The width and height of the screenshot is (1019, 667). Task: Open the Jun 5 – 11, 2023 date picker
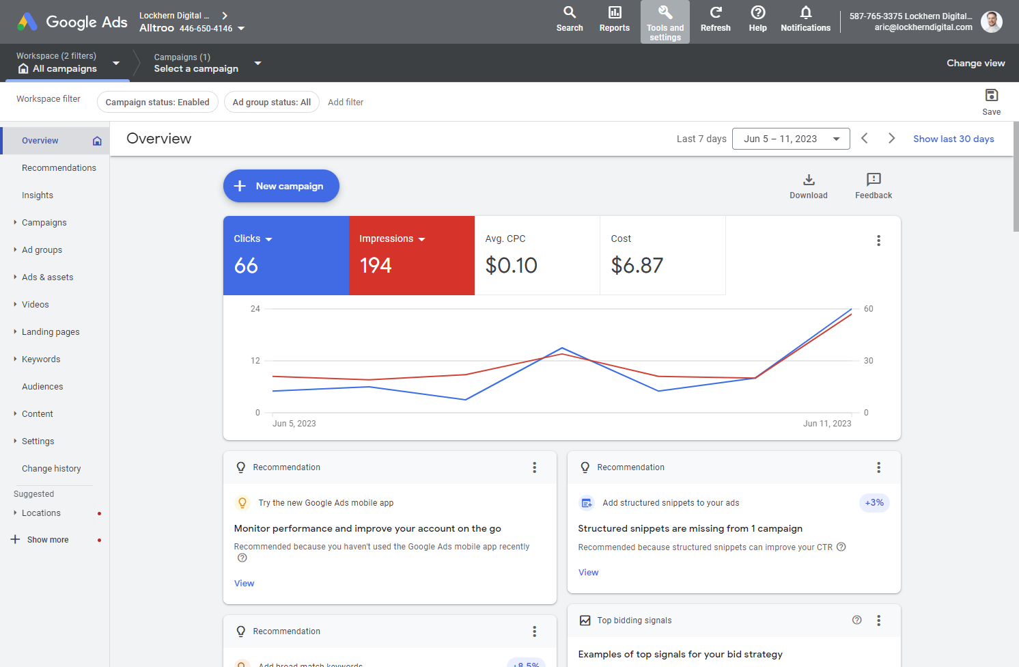791,139
